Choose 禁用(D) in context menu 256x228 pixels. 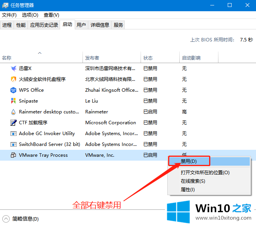[209, 161]
